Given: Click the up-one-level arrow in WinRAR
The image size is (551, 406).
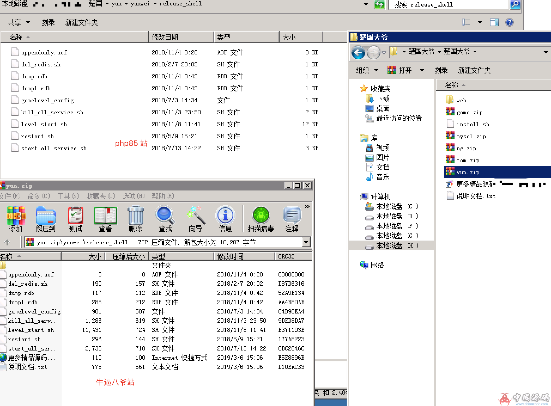Looking at the screenshot, I should coord(7,242).
